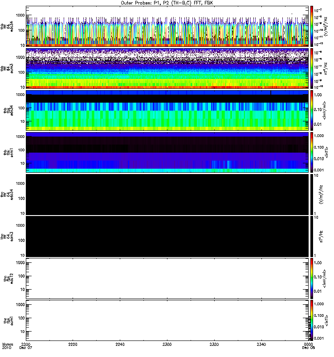334x357 pixels.
Task: Click the 'hhmm' axis unit label
Action: point(8,344)
